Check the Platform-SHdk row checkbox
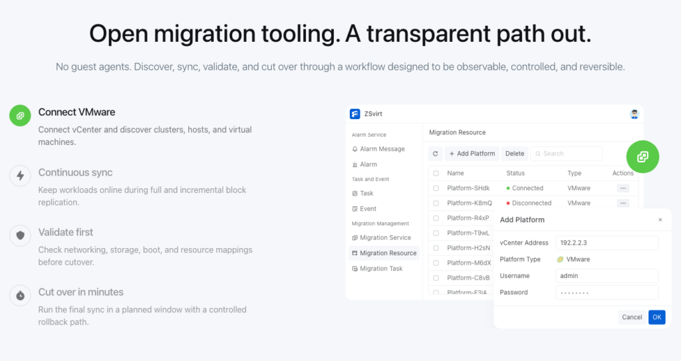The height and width of the screenshot is (361, 681). point(436,188)
